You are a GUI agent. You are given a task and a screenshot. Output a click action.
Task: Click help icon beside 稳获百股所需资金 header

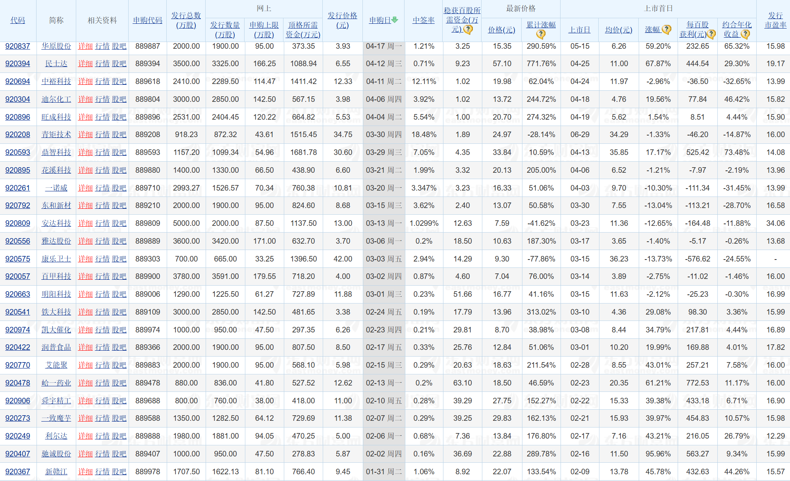pyautogui.click(x=468, y=30)
